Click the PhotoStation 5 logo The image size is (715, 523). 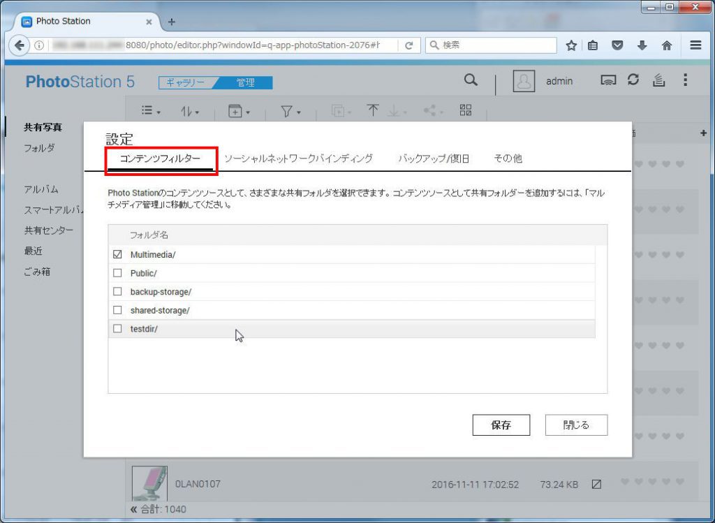click(80, 82)
